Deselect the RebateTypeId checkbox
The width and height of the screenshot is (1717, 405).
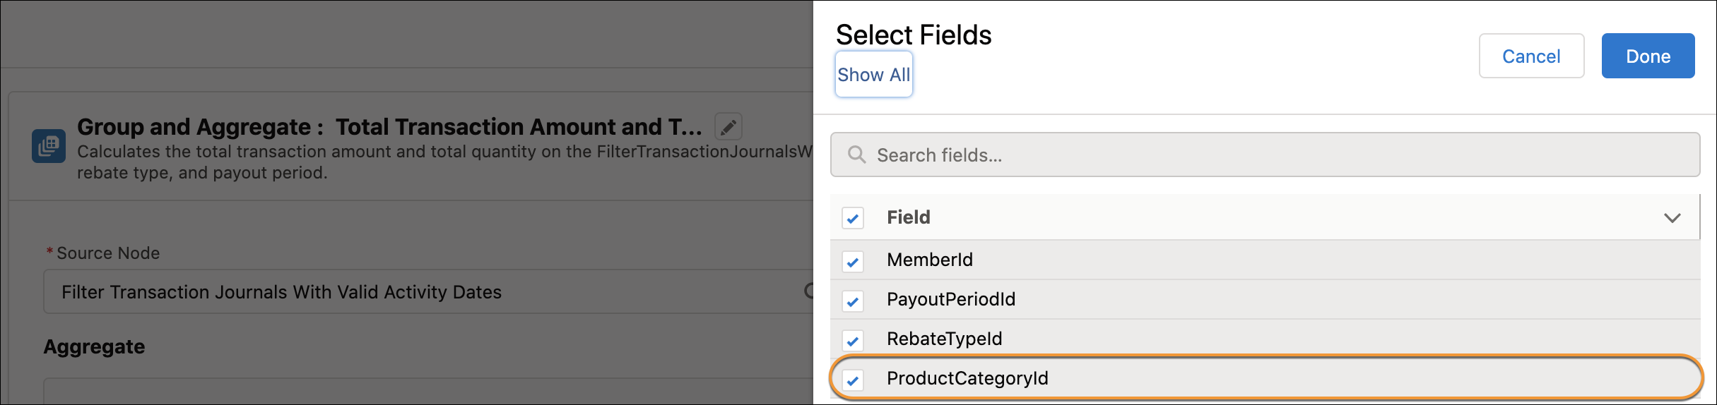[x=853, y=341]
